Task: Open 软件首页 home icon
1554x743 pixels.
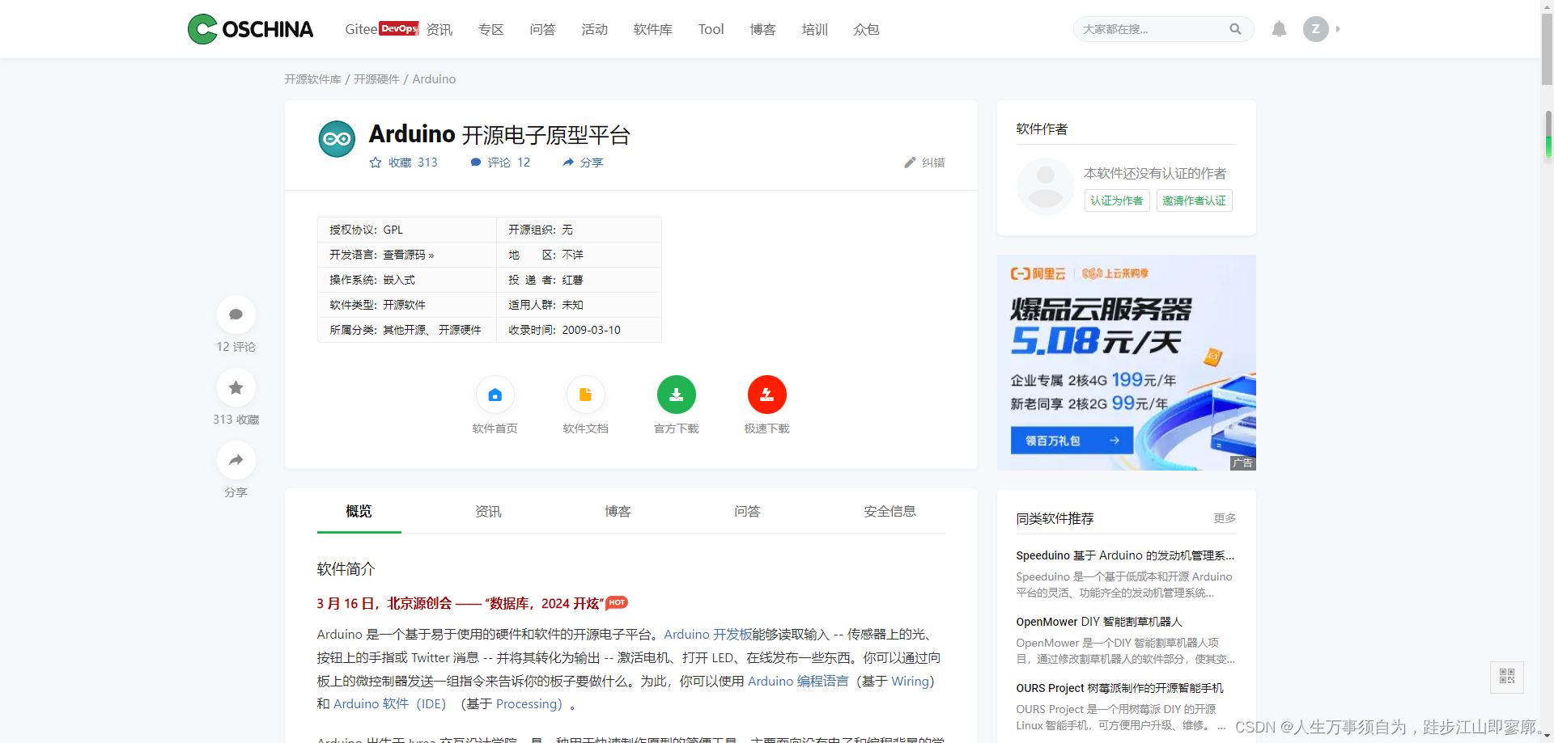Action: pyautogui.click(x=495, y=395)
